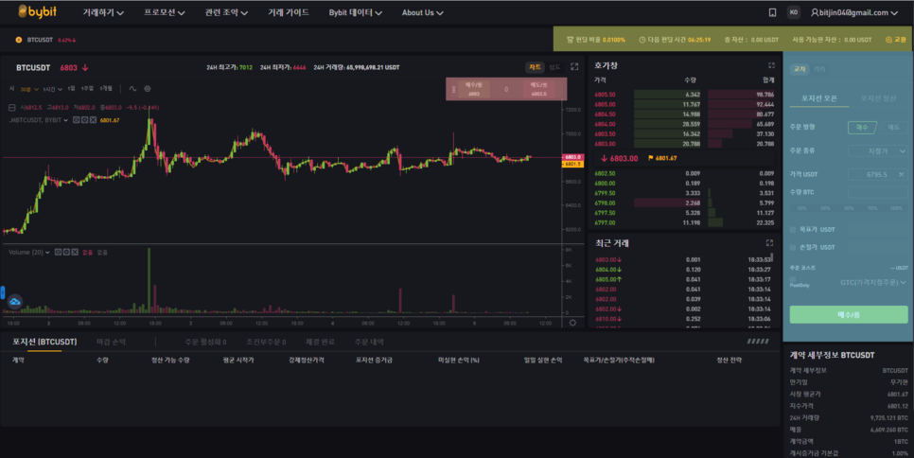
Task: Open the 주문 활성화 0 tab
Action: [205, 342]
